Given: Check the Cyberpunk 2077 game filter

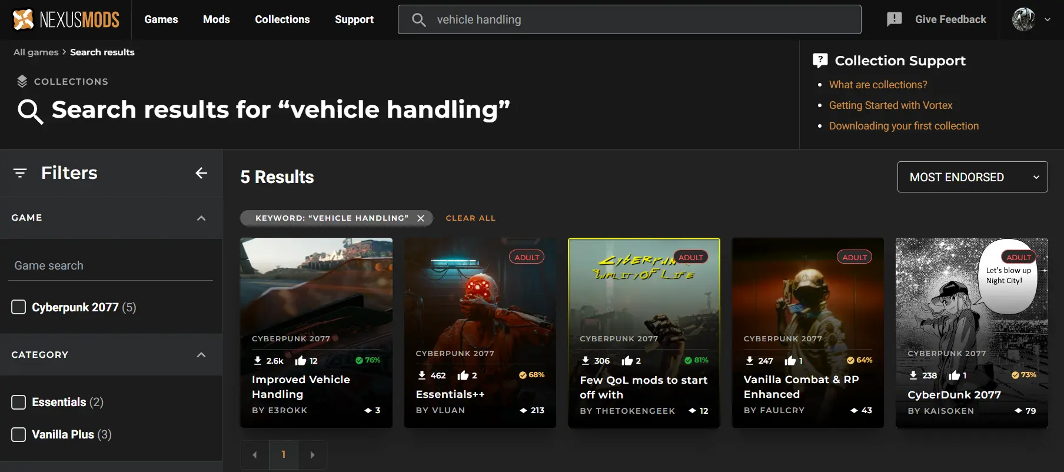Looking at the screenshot, I should click(x=19, y=307).
